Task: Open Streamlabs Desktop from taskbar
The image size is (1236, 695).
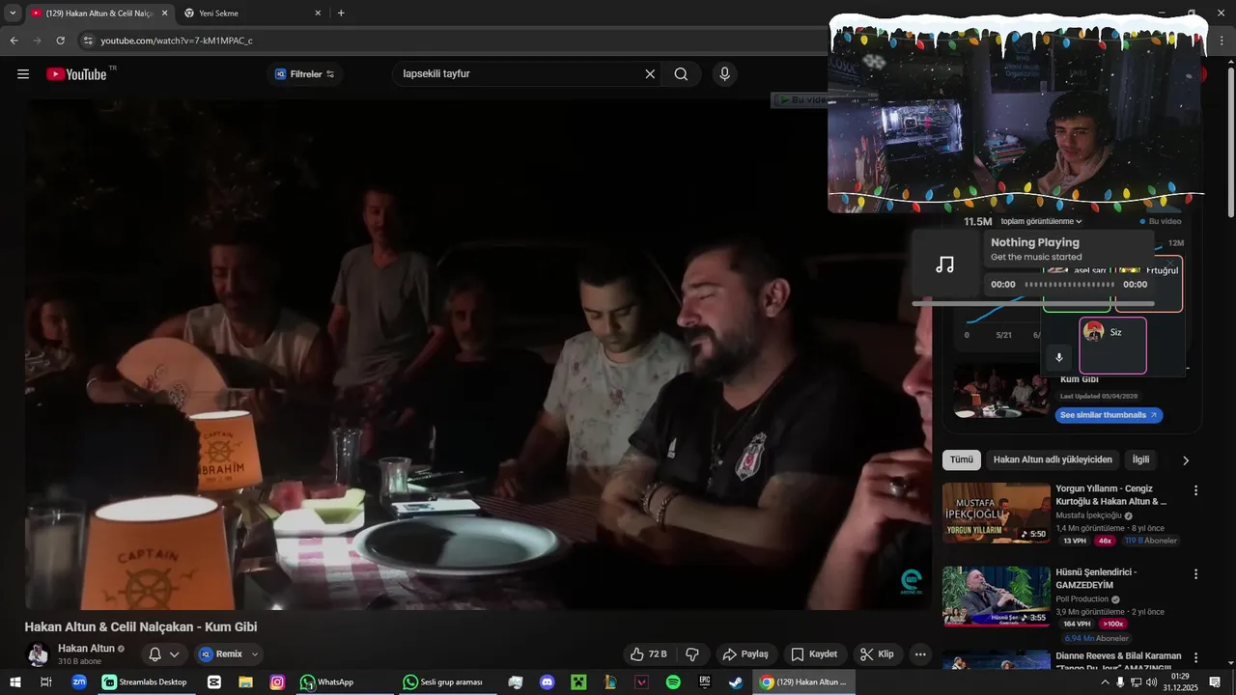Action: click(145, 682)
